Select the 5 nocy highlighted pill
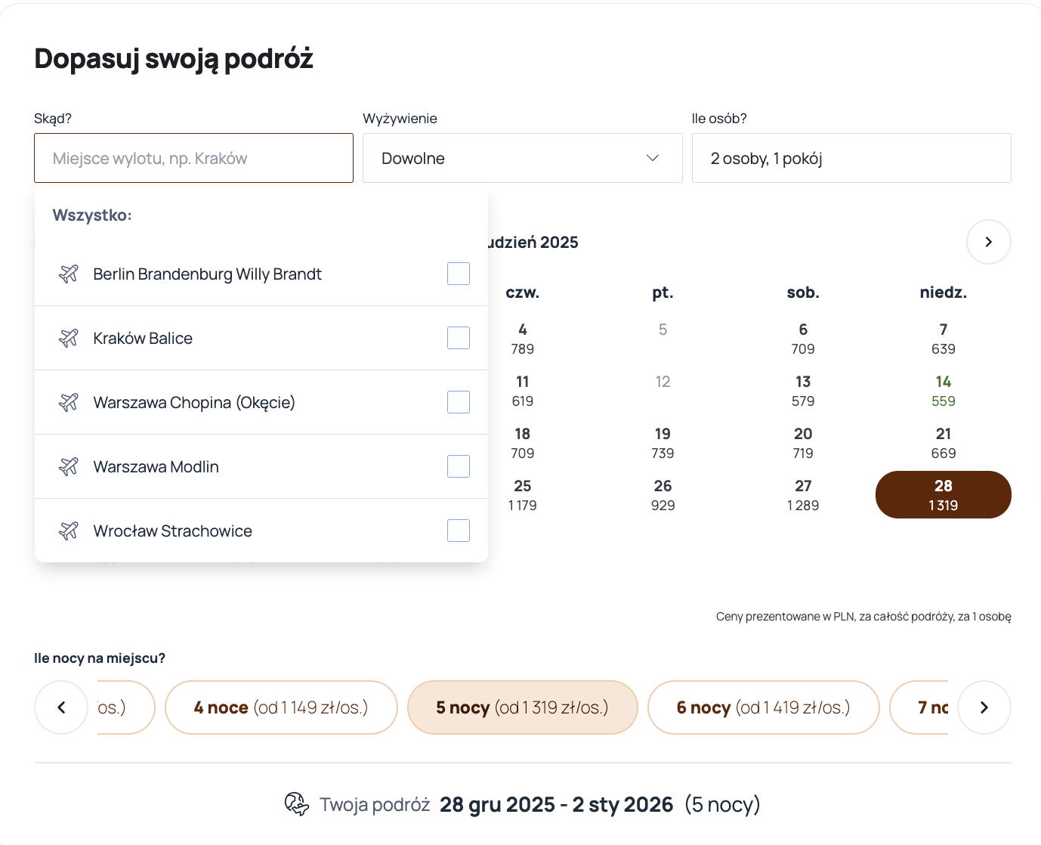Screen dimensions: 1041x845 [x=522, y=707]
